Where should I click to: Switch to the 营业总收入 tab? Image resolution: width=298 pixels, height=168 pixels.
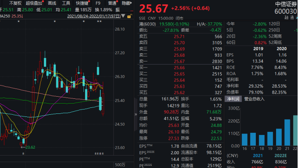[x=254, y=99]
